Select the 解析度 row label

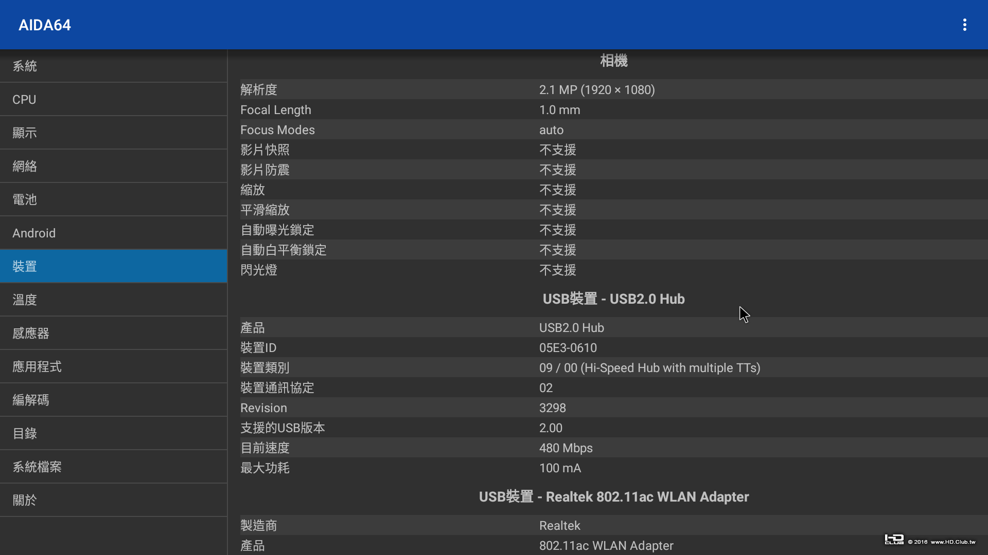[259, 89]
